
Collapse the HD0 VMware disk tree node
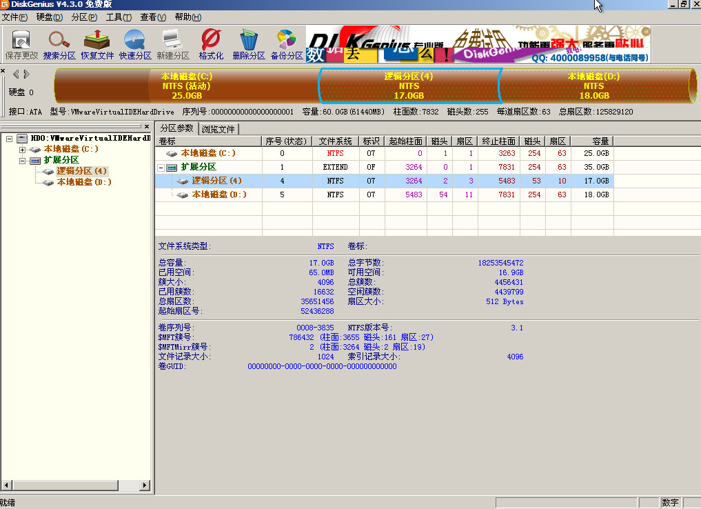(10, 139)
